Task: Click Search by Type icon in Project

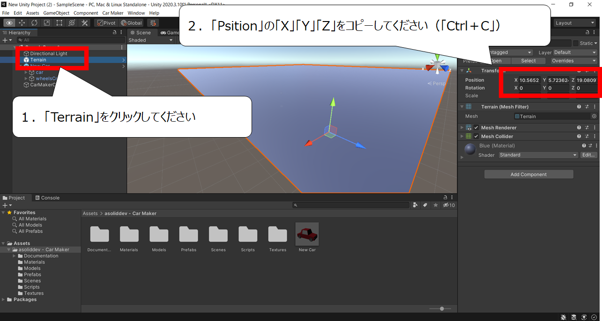Action: tap(416, 205)
